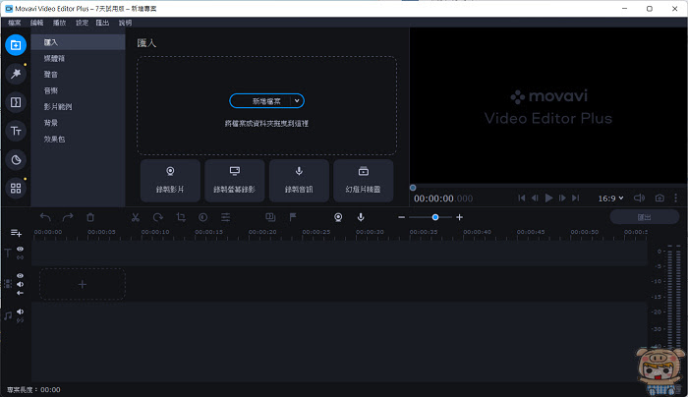
Task: Toggle video track visibility eye
Action: tap(21, 276)
